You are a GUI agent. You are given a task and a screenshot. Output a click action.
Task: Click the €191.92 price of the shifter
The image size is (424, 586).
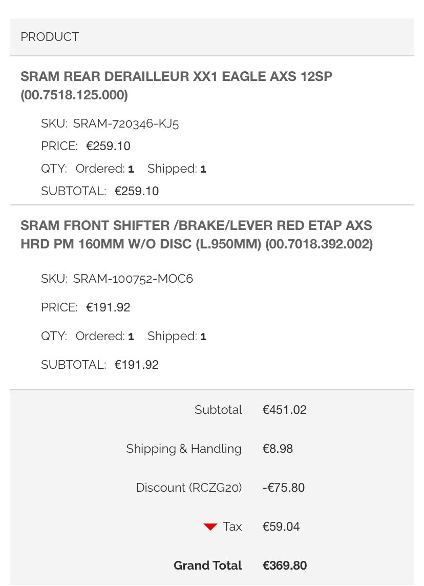pos(108,308)
